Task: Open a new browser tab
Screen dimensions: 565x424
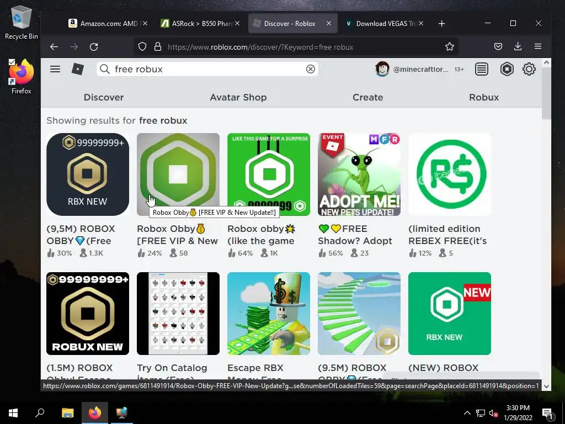Action: 441,23
